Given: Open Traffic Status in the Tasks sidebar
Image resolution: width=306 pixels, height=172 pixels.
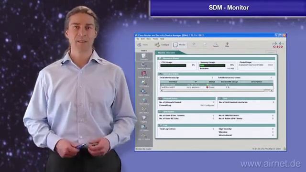Looking at the screenshot, I should point(144,92).
